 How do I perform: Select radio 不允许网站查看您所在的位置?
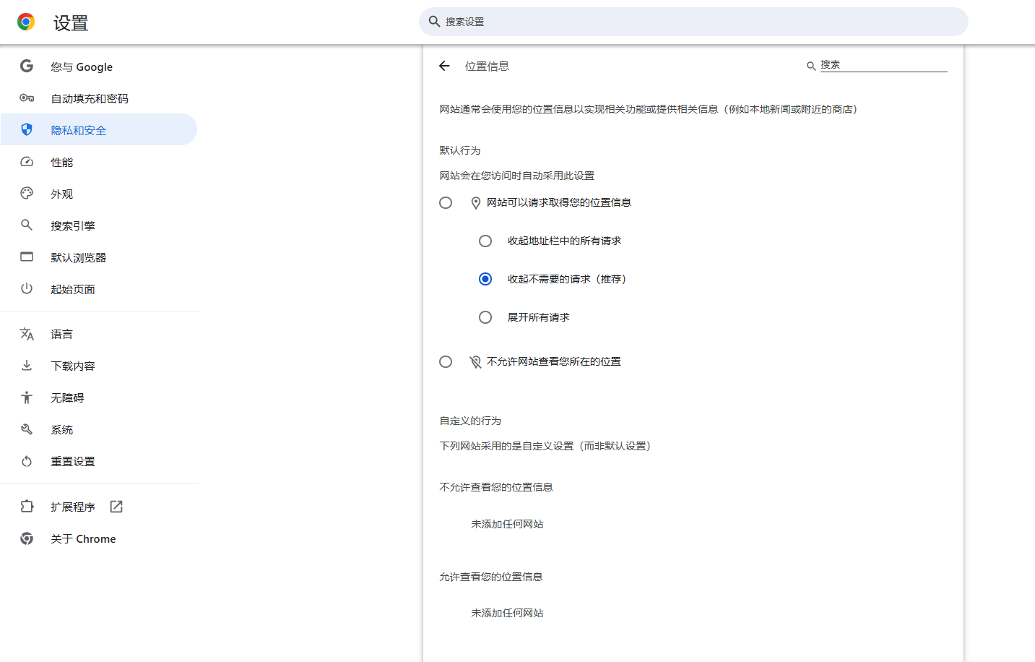click(446, 361)
